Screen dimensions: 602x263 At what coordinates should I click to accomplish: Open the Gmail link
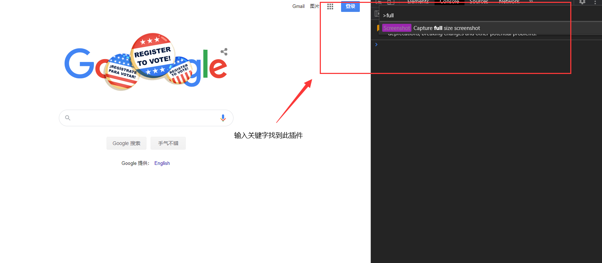(298, 6)
